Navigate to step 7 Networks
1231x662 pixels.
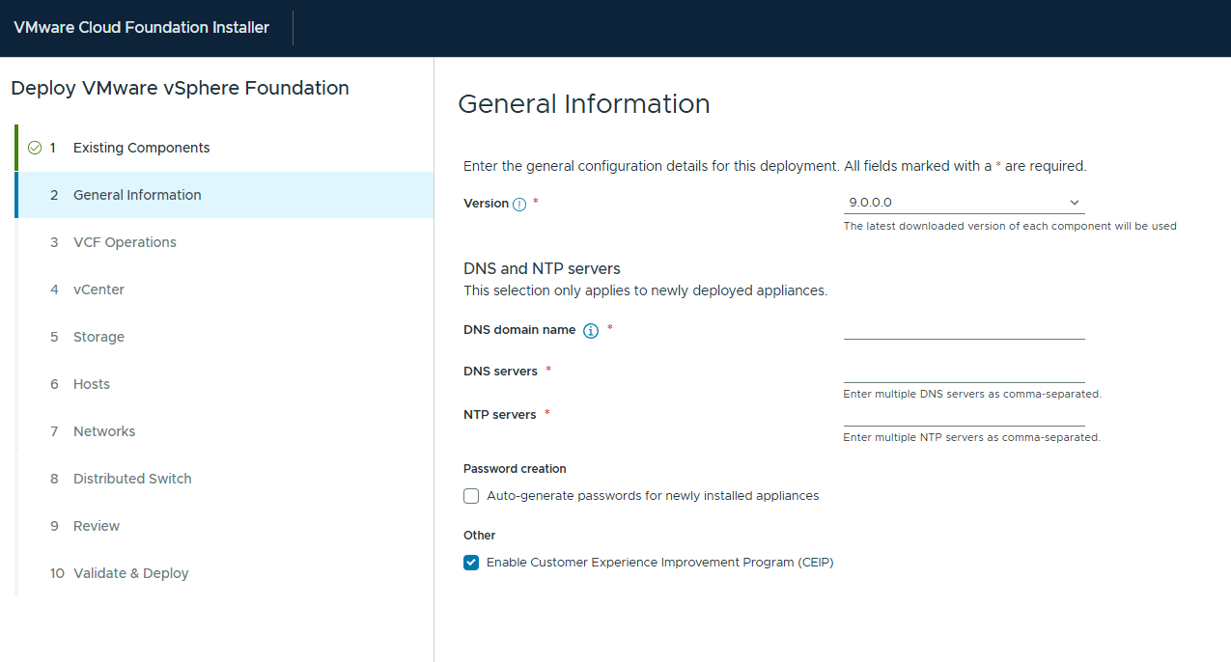(x=104, y=431)
